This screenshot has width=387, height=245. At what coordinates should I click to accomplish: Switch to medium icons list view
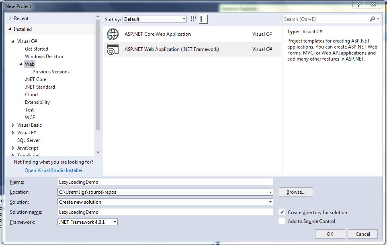click(x=203, y=19)
